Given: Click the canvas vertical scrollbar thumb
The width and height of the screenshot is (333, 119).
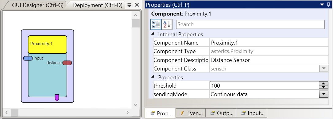Looking at the screenshot, I should point(135,23).
